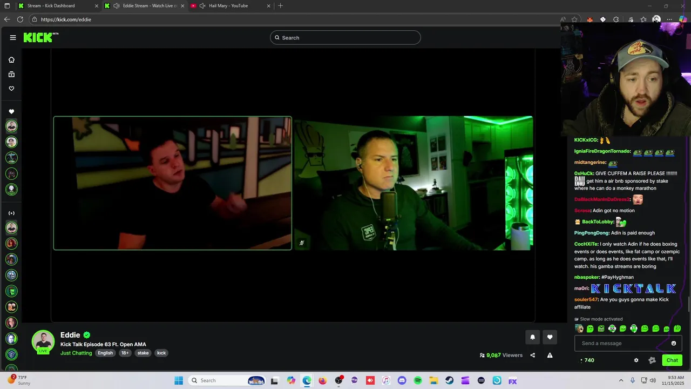Select the kick tag
This screenshot has width=691, height=389.
[161, 353]
